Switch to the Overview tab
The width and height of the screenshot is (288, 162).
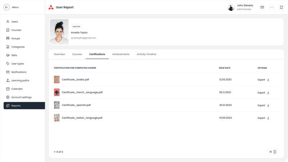[59, 54]
